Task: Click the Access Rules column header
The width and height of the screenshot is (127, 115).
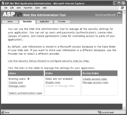Action: tap(100, 73)
